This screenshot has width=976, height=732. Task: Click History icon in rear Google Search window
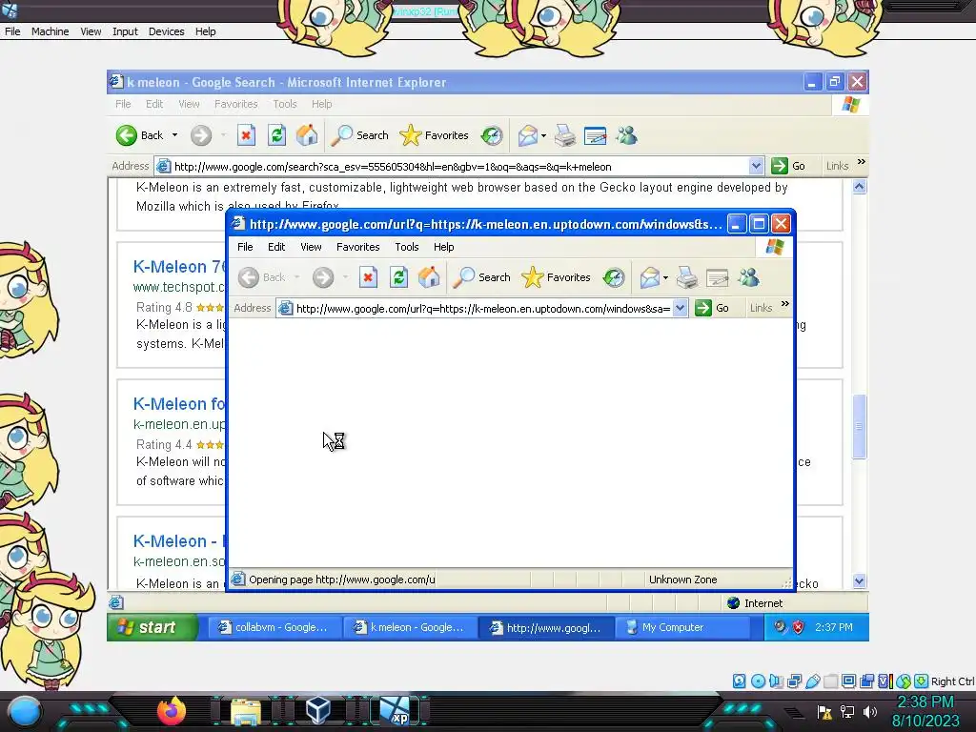(x=492, y=135)
